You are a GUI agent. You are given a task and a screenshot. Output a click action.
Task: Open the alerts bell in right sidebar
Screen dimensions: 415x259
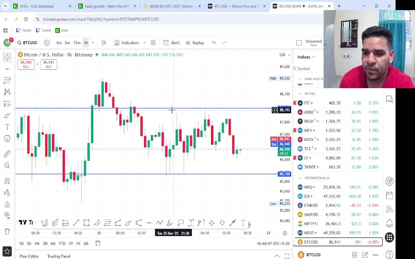coord(389,223)
